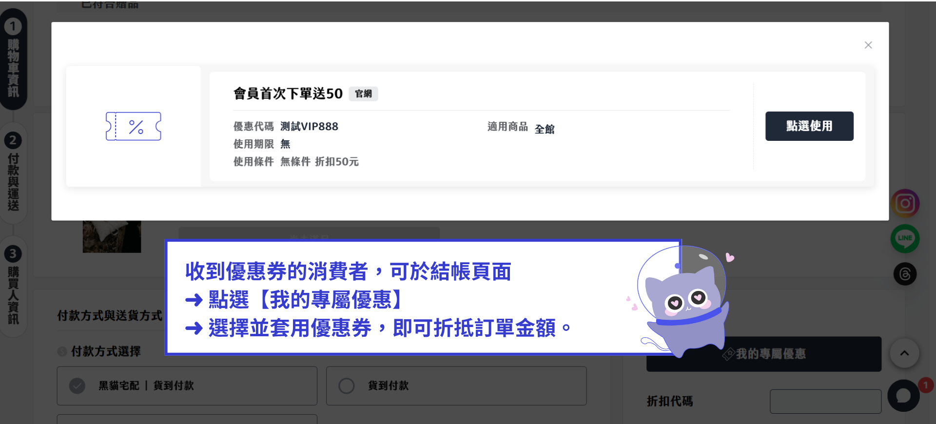The height and width of the screenshot is (424, 936).
Task: Open the Threads social icon
Action: 905,274
